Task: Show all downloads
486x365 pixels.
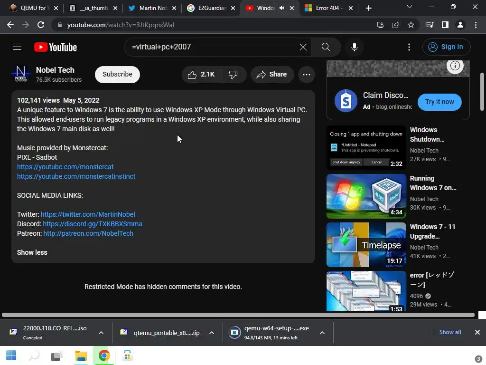Action: (x=450, y=332)
